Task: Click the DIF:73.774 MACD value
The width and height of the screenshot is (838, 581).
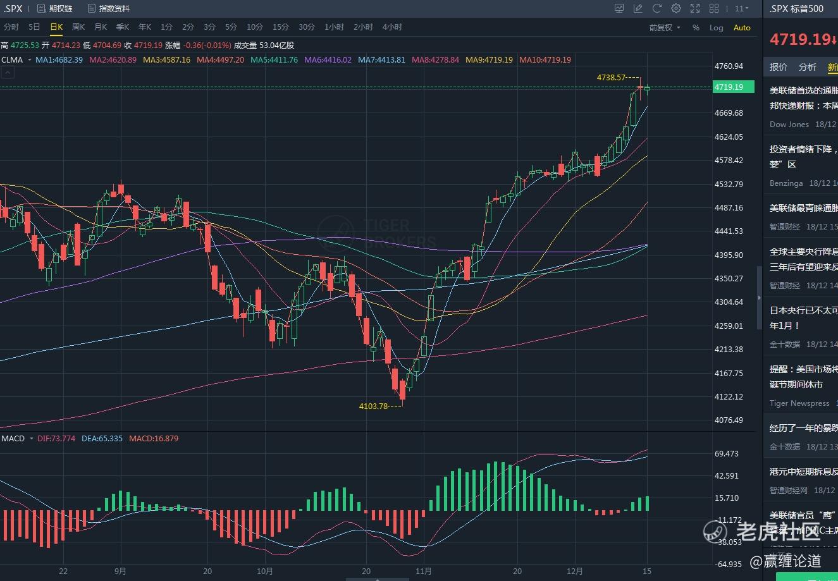Action: point(56,438)
